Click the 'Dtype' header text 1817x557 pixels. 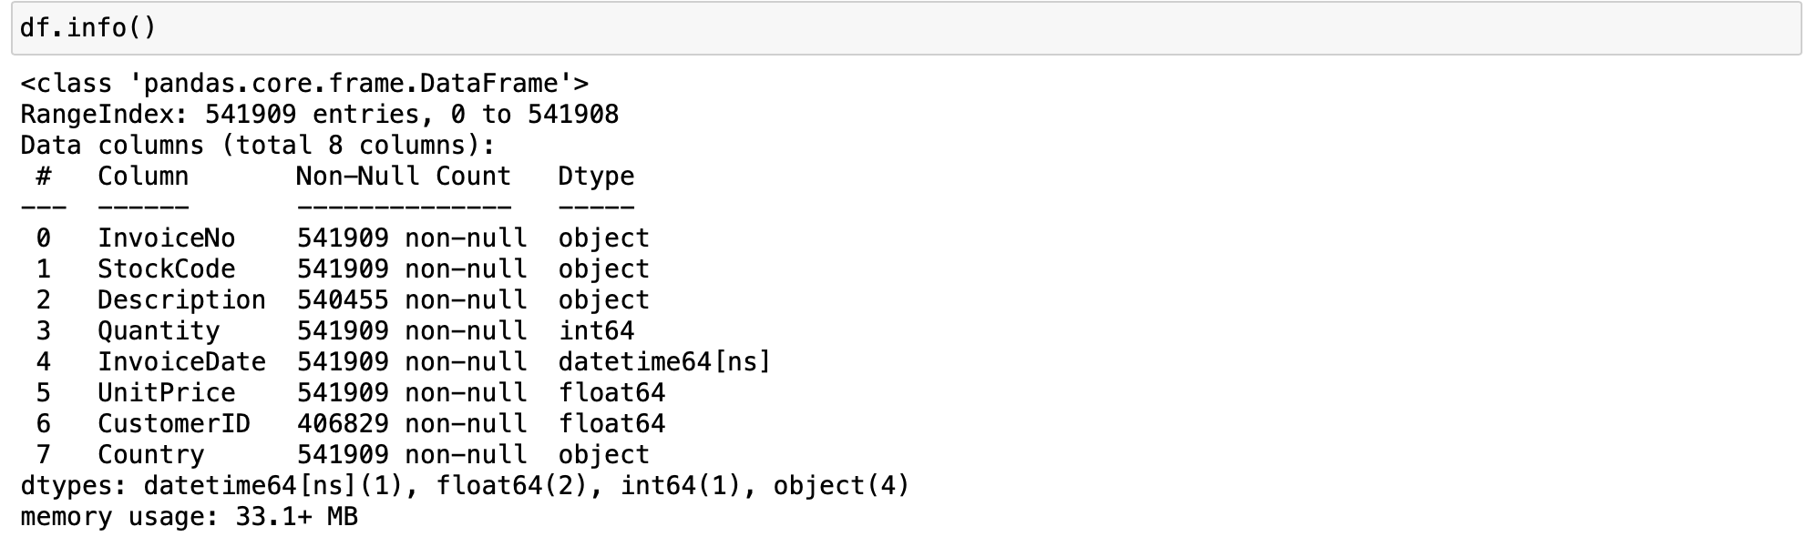coord(596,177)
